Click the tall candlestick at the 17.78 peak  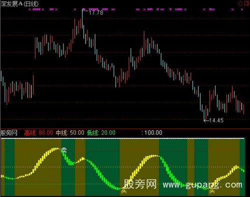(x=82, y=19)
